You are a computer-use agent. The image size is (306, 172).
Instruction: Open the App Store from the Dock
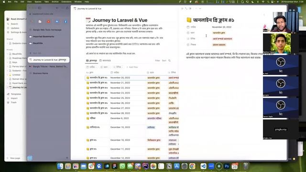point(176,166)
